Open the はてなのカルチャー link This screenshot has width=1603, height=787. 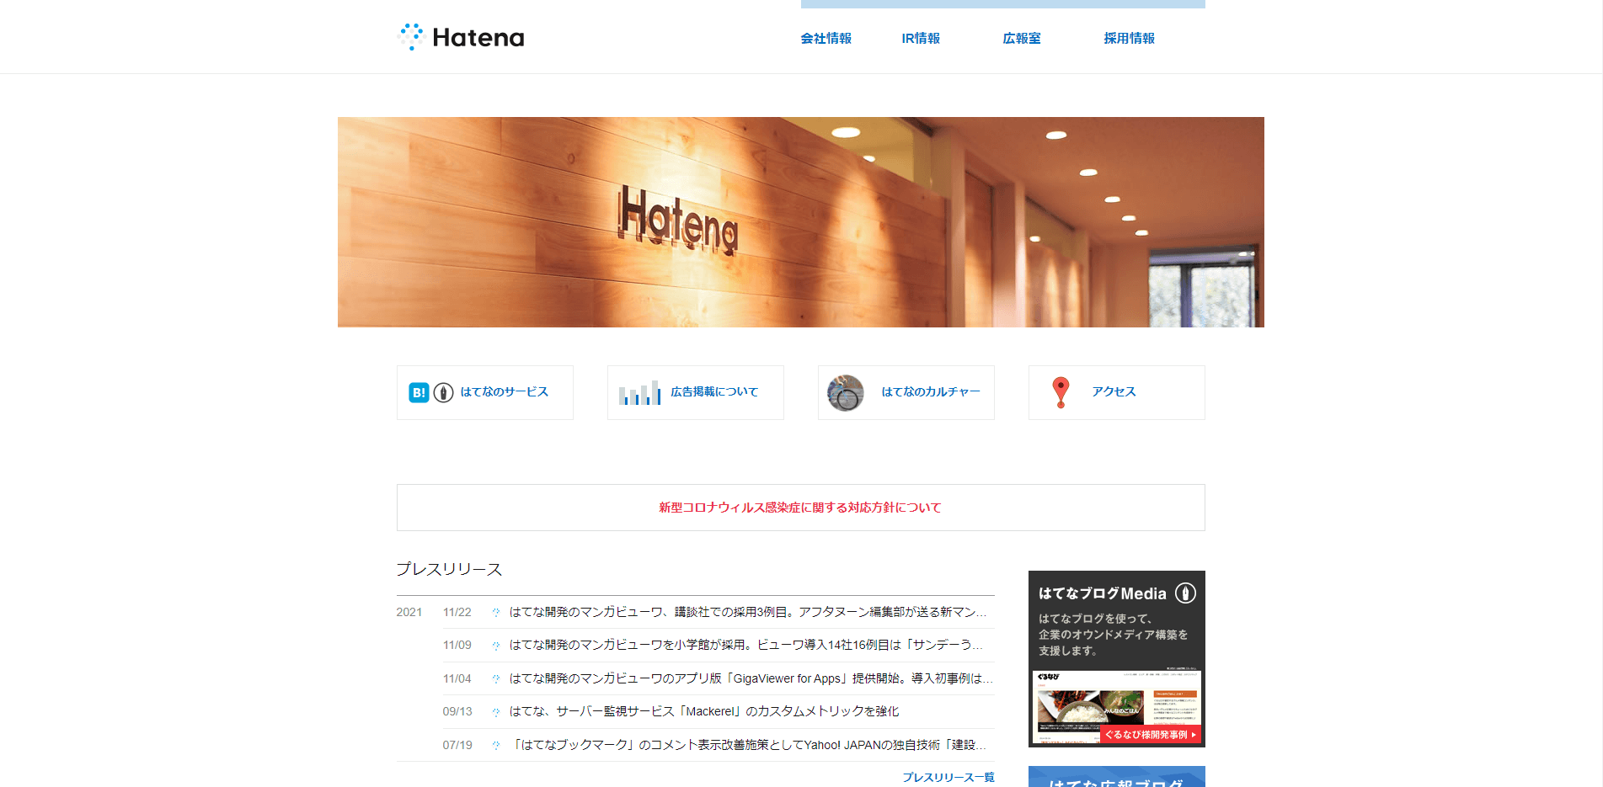(931, 392)
